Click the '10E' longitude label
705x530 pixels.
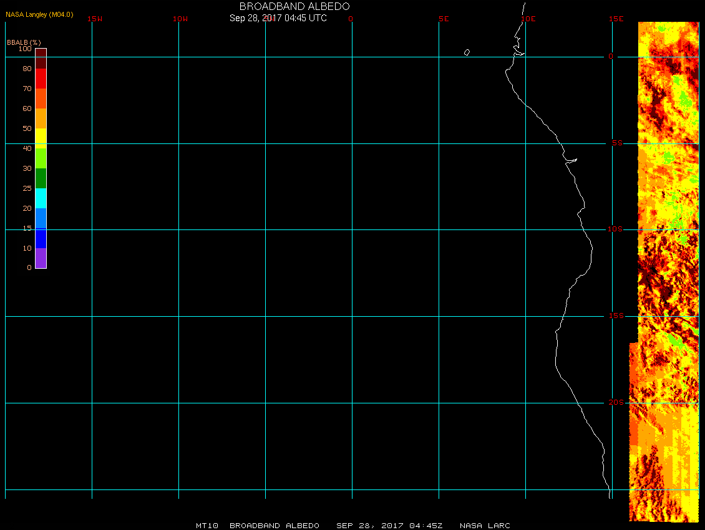(528, 19)
